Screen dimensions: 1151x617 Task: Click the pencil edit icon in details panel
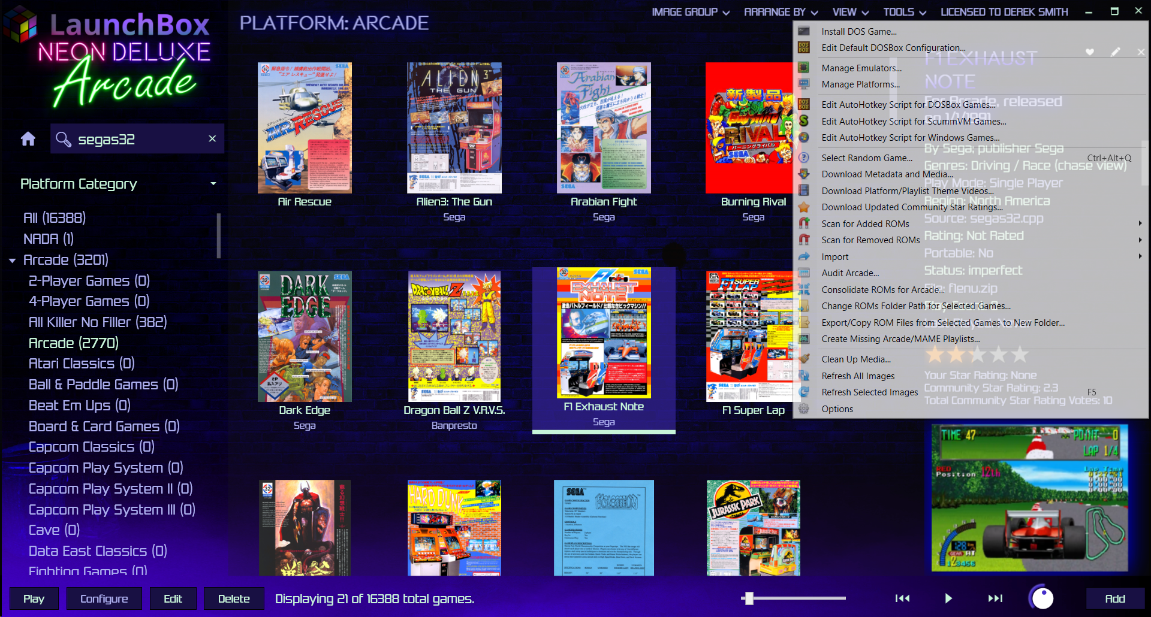[1115, 52]
